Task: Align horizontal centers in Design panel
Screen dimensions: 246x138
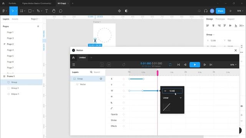Action: (213, 26)
